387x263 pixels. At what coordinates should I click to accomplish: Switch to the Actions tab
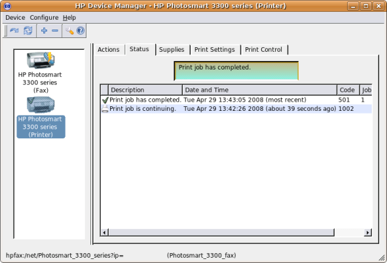coord(109,49)
